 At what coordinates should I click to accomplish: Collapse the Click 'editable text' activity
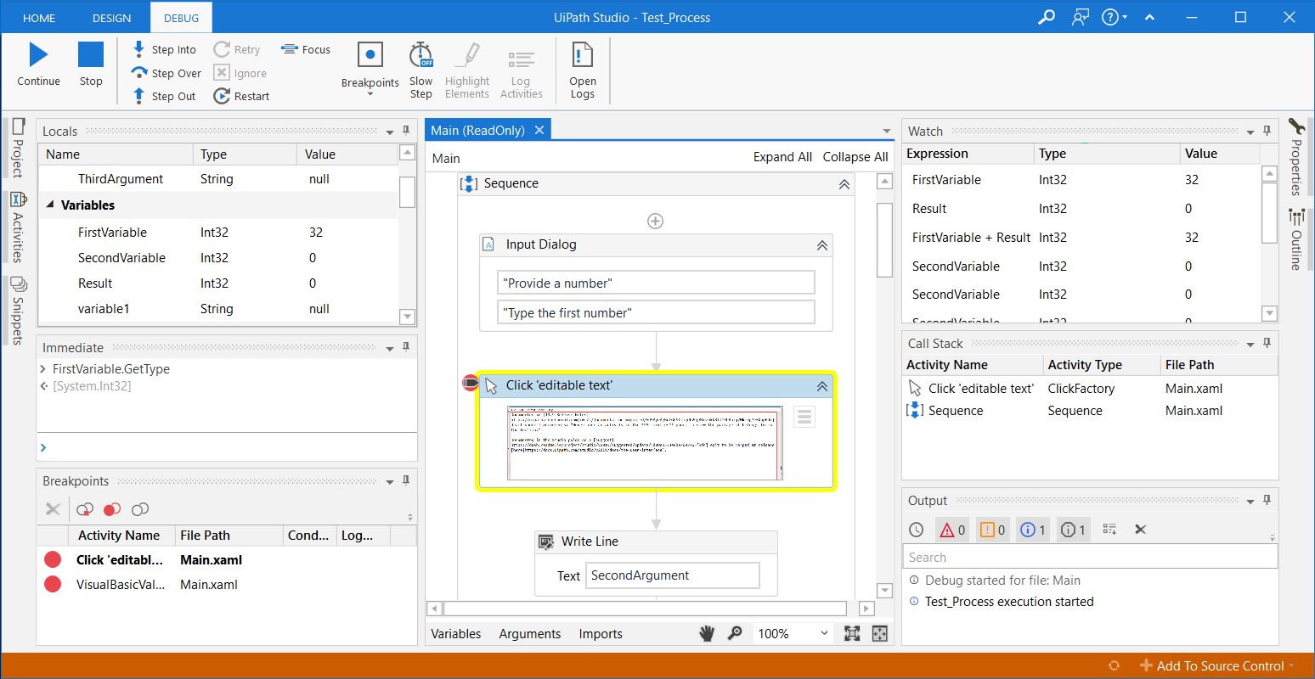(822, 386)
